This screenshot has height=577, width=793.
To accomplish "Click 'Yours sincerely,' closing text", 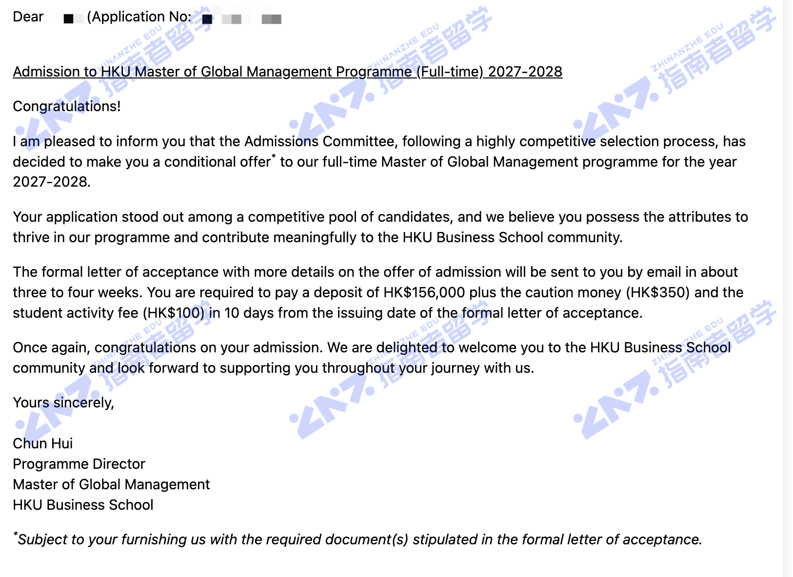I will 63,403.
